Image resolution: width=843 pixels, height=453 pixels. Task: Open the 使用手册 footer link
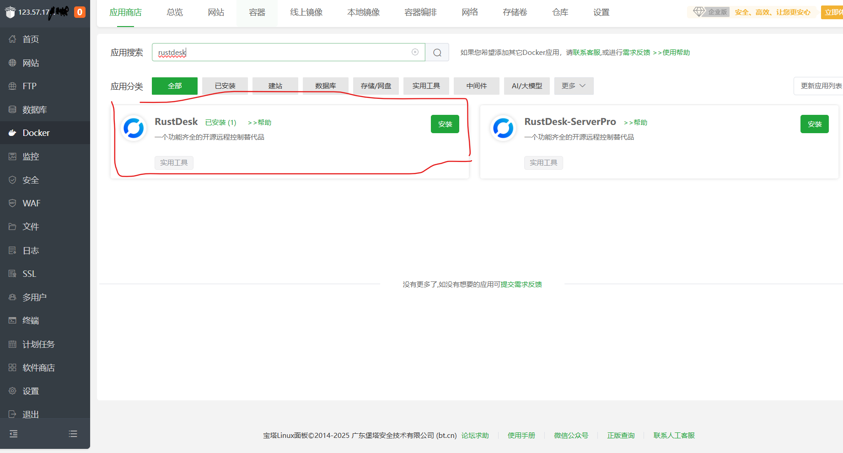point(521,436)
